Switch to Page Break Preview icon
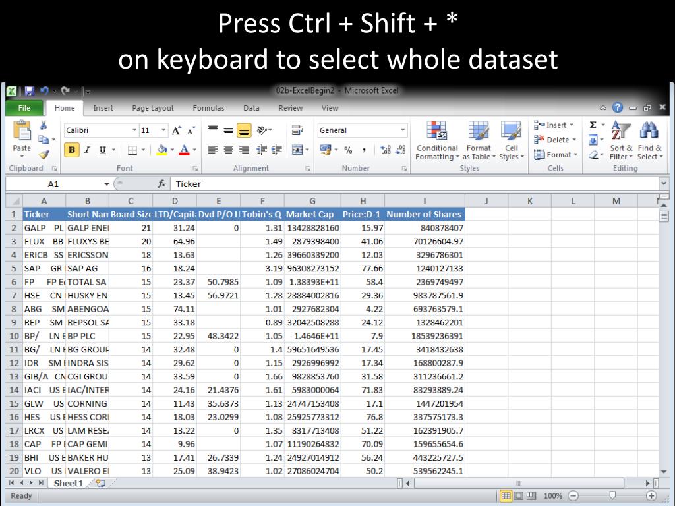 pos(532,496)
